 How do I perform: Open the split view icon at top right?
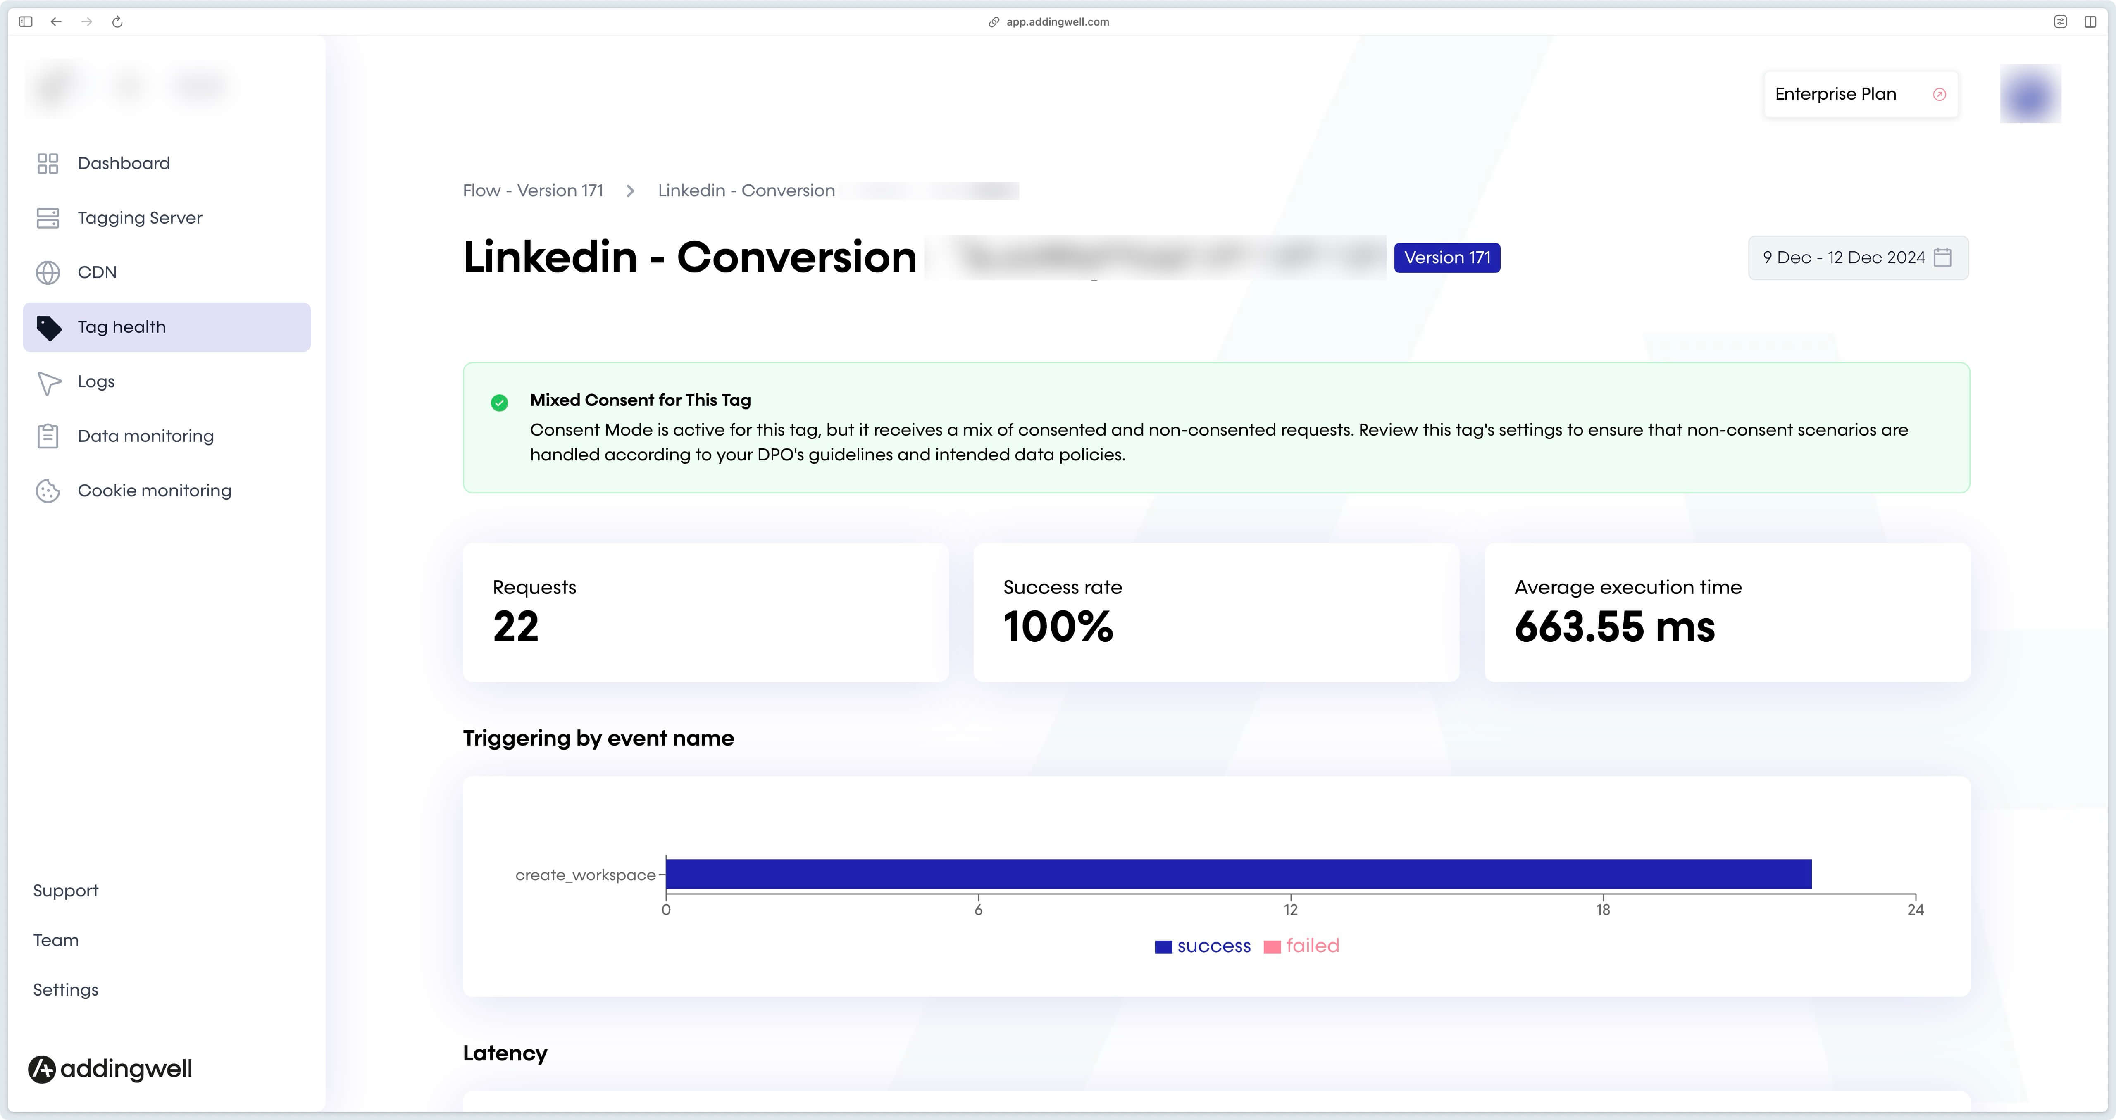2090,21
